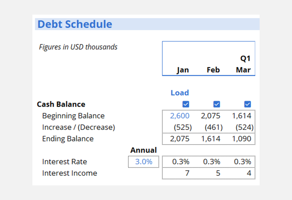
Task: Select the Jan beginning balance 2,600 cell
Action: (180, 116)
